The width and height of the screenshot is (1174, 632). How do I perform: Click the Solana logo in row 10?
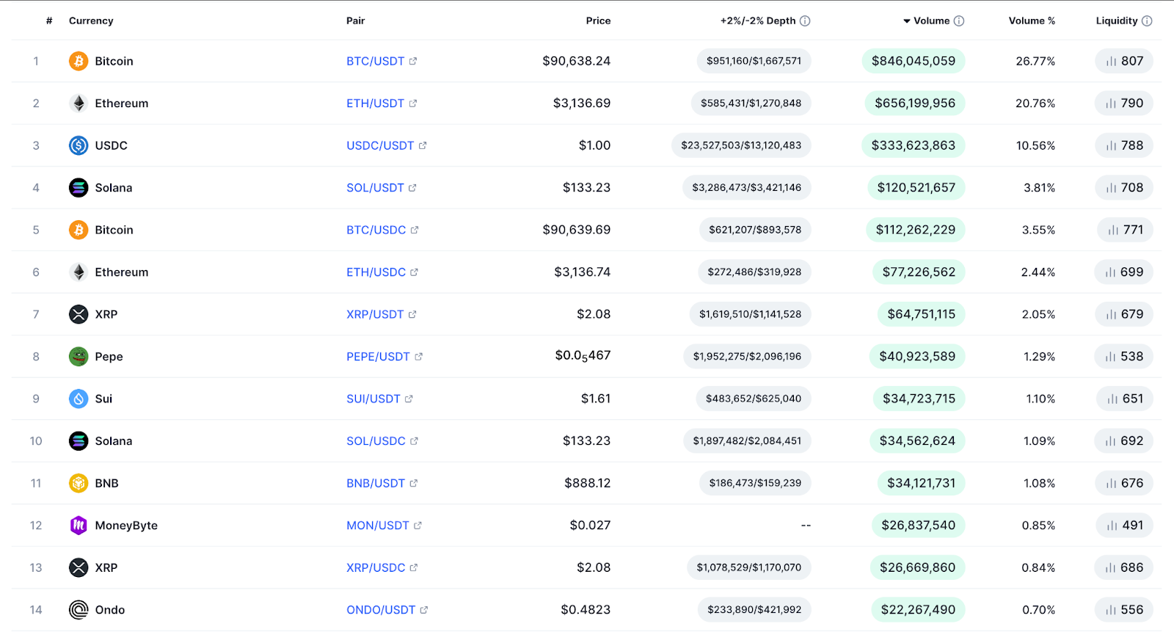[79, 441]
